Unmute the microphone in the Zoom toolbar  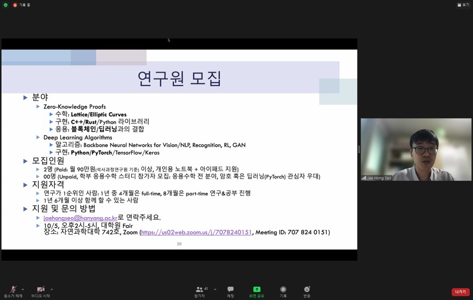pyautogui.click(x=13, y=290)
